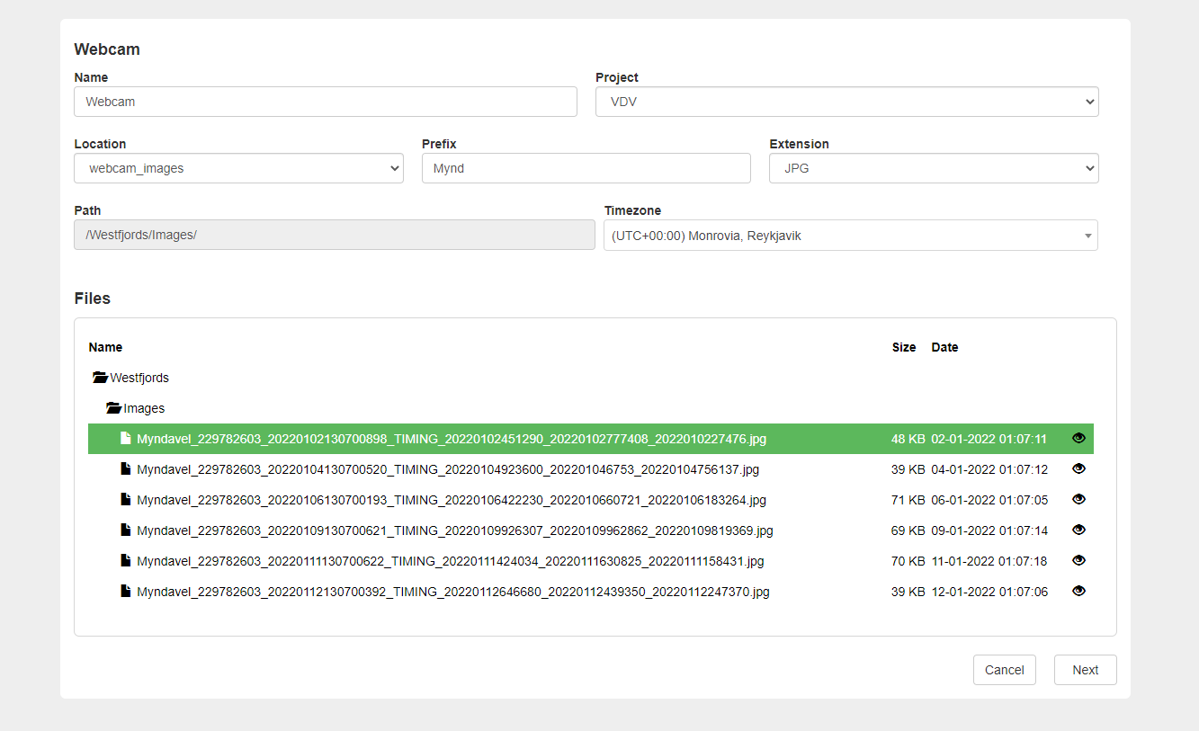
Task: Open the Project dropdown showing VDV
Action: (847, 102)
